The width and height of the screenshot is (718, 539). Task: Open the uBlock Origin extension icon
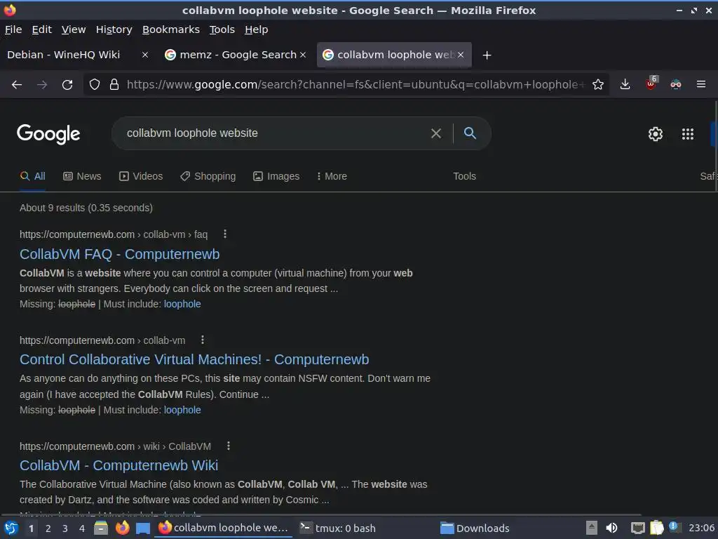tap(651, 84)
